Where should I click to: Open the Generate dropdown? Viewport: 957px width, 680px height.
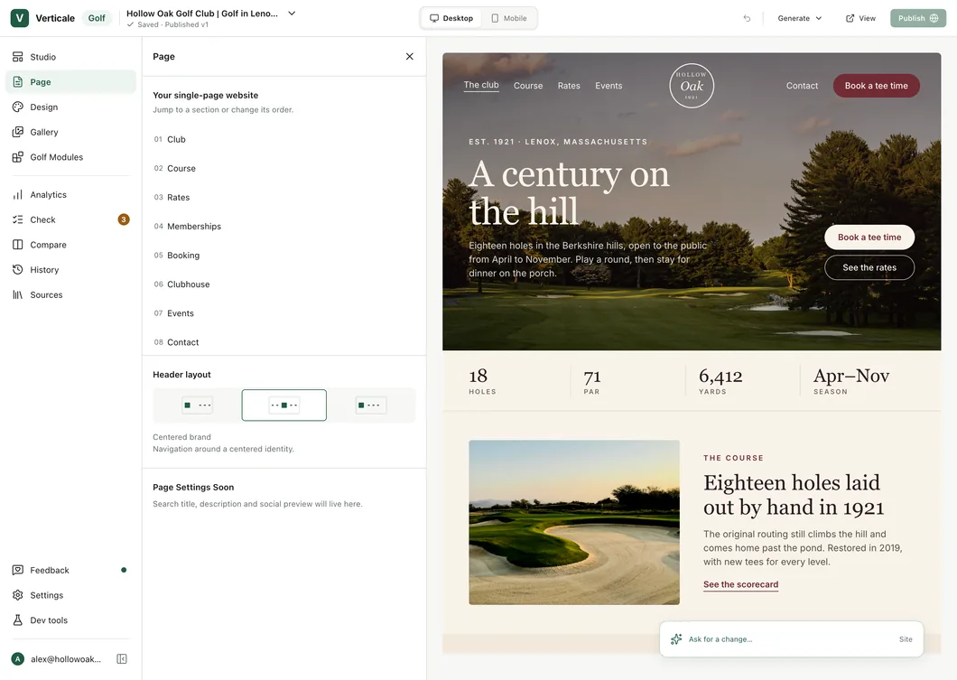coord(800,18)
